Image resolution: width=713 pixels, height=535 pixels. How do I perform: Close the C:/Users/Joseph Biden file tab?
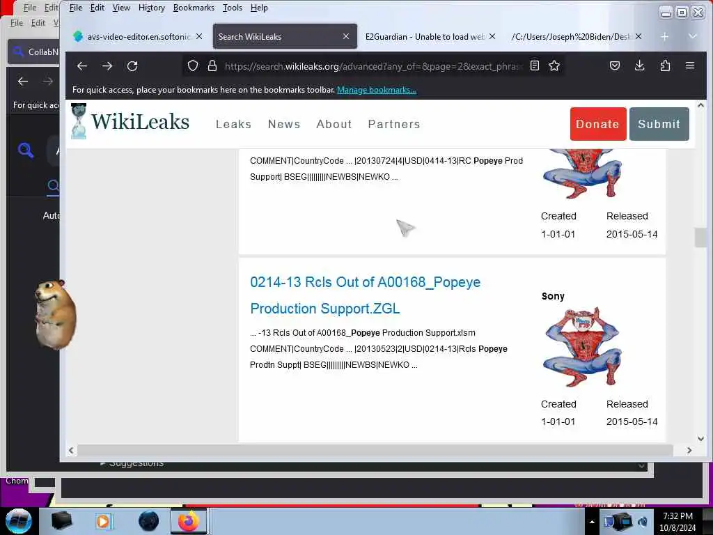click(x=639, y=36)
